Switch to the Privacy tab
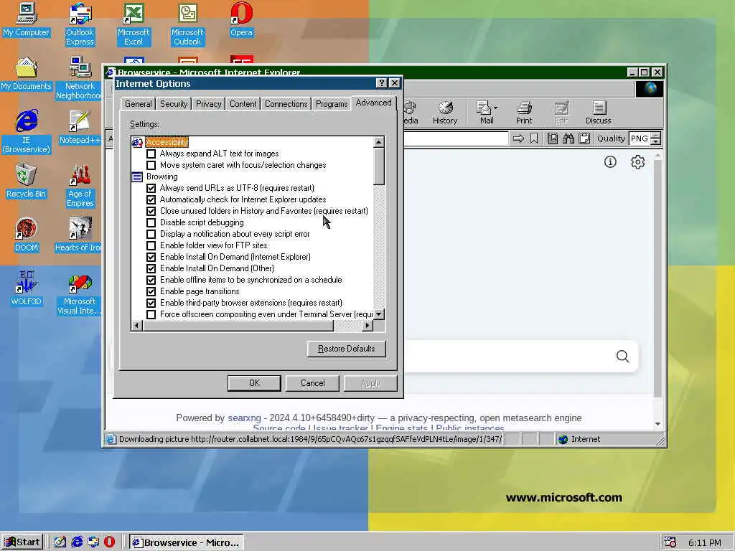This screenshot has width=735, height=551. [209, 104]
